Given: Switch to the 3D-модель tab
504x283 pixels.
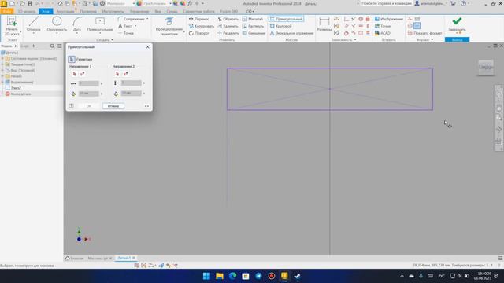Looking at the screenshot, I should [x=26, y=11].
